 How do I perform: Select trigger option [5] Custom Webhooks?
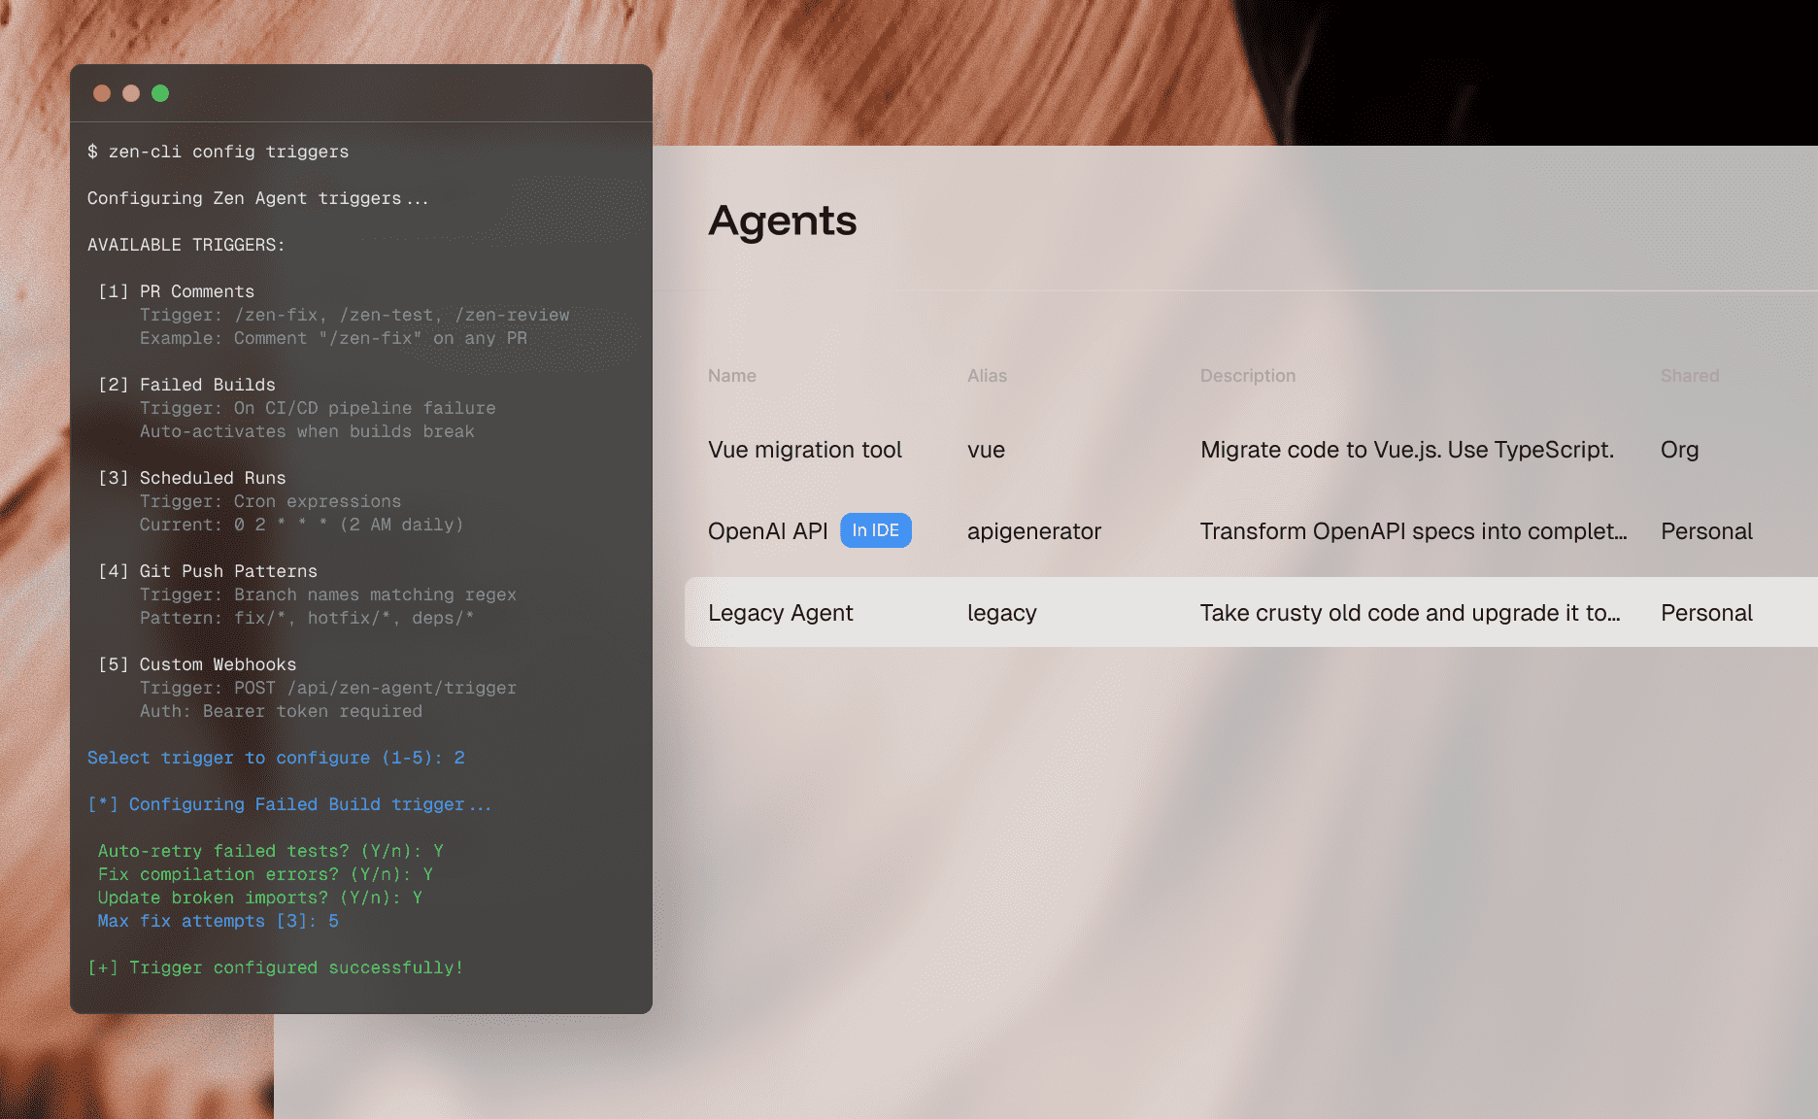[x=198, y=664]
